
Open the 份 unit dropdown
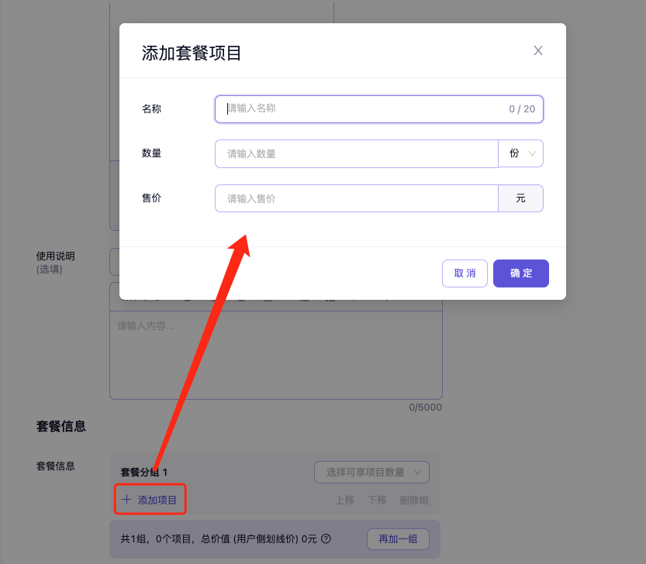click(520, 153)
